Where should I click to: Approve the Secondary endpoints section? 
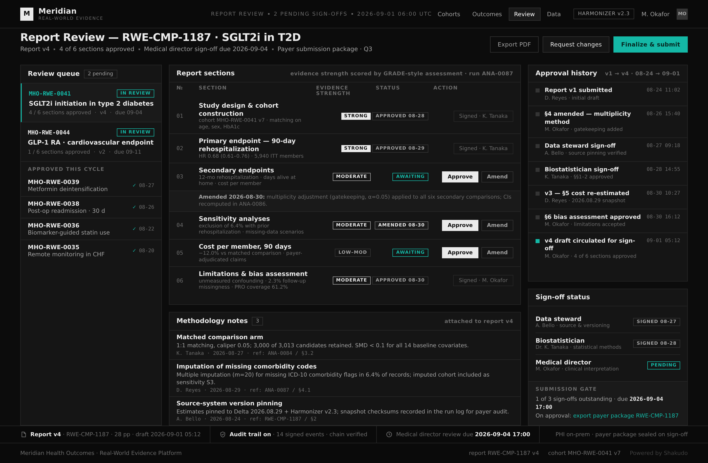click(x=460, y=177)
